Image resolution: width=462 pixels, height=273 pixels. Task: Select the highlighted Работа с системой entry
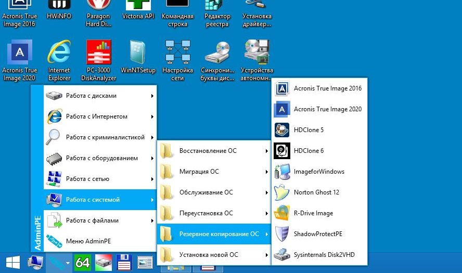[100, 200]
